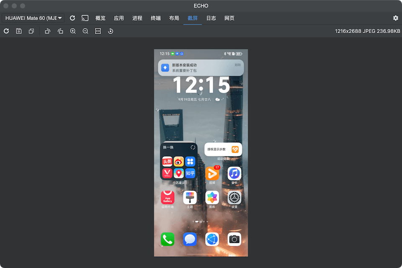
Task: Rotate the screen preview right
Action: click(60, 31)
